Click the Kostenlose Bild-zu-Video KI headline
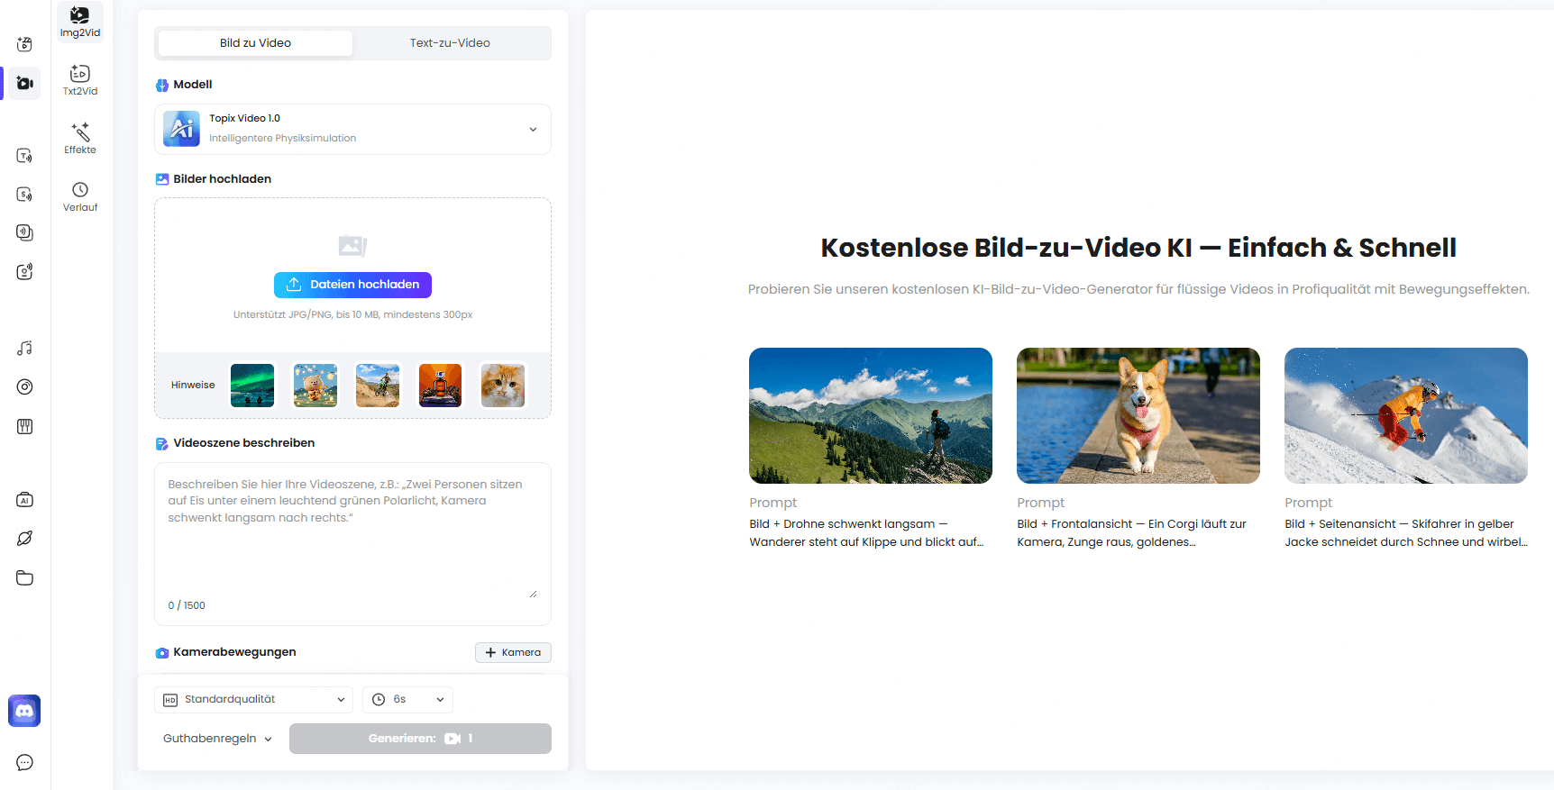This screenshot has height=790, width=1554. pyautogui.click(x=1138, y=248)
